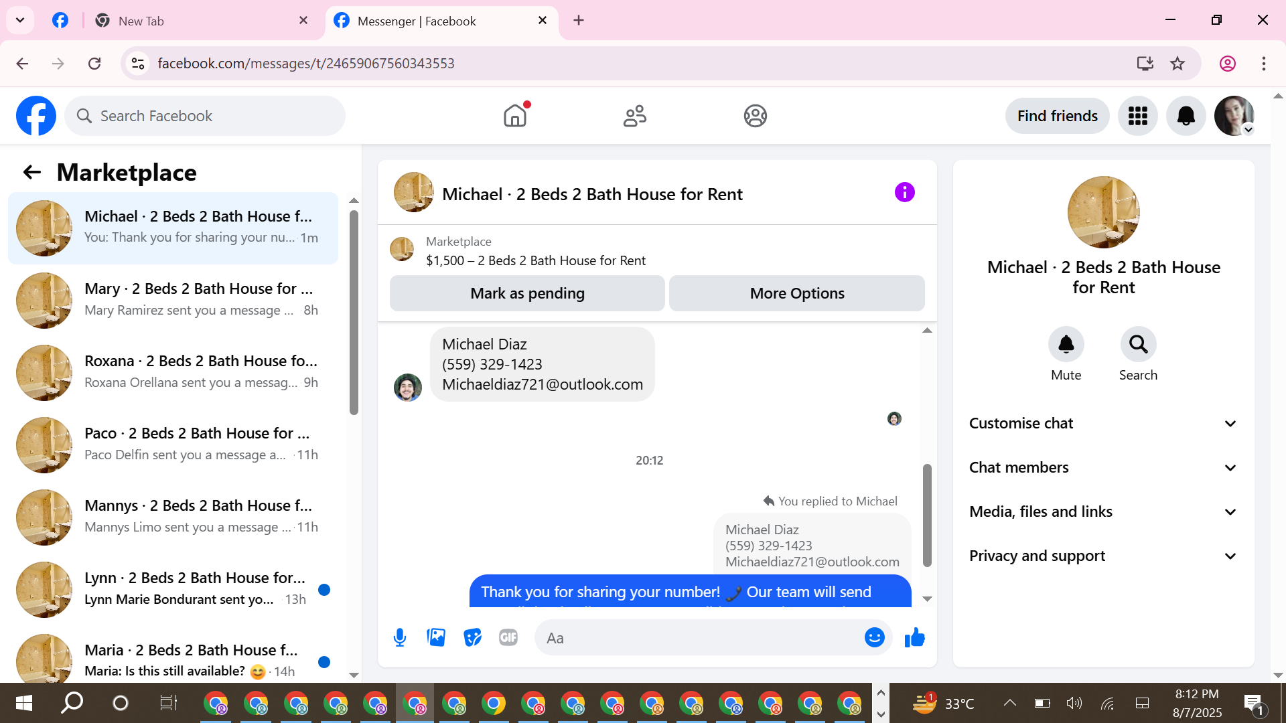This screenshot has width=1286, height=723.
Task: Go back to previous page in browser
Action: [x=22, y=64]
